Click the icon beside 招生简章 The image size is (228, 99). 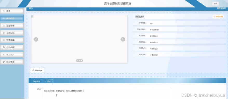tap(4, 40)
